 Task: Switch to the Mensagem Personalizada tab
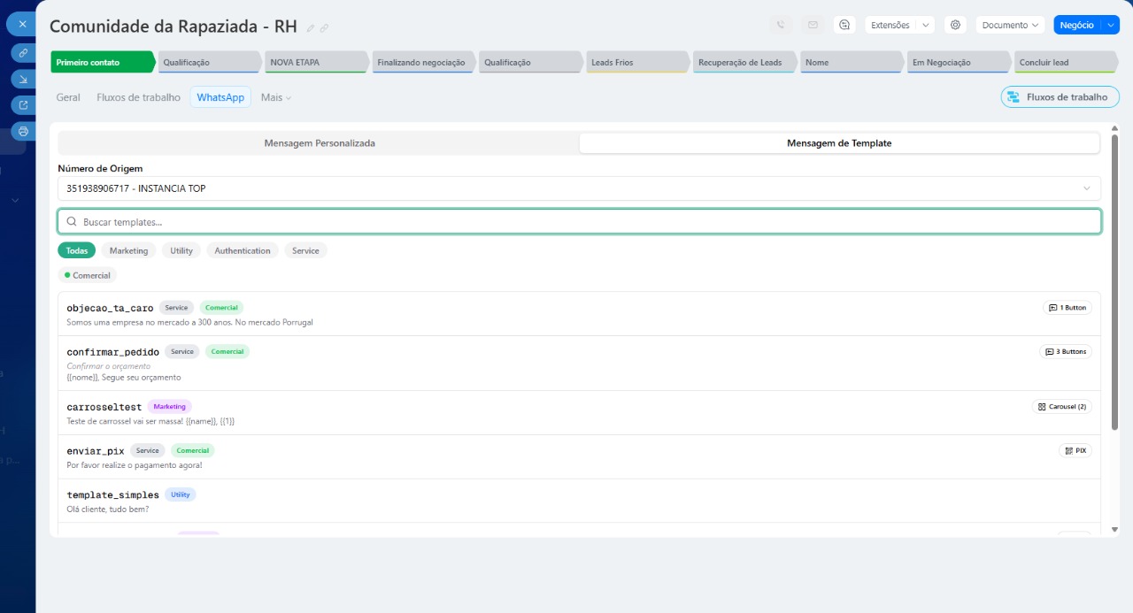tap(320, 142)
